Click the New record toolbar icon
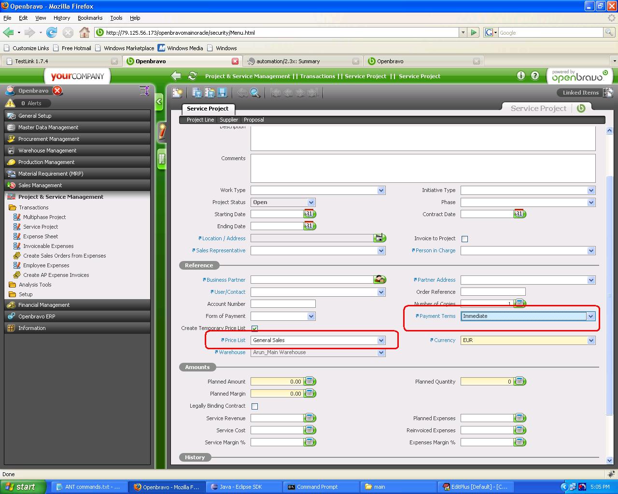This screenshot has width=618, height=494. (x=177, y=93)
